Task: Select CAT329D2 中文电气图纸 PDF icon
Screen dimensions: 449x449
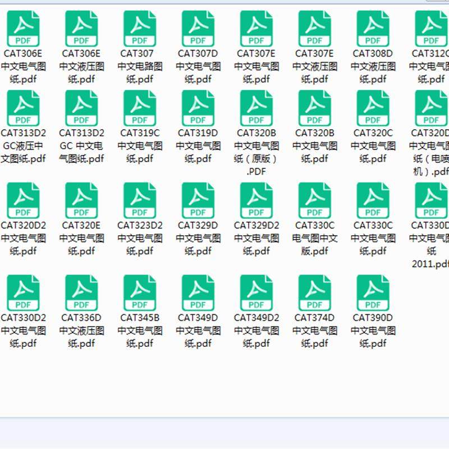Action: coord(256,200)
